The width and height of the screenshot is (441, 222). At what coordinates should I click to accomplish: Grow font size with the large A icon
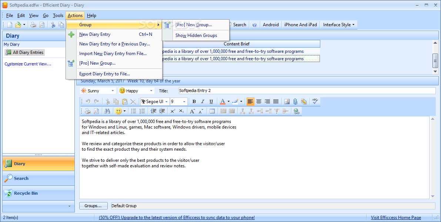(x=193, y=111)
